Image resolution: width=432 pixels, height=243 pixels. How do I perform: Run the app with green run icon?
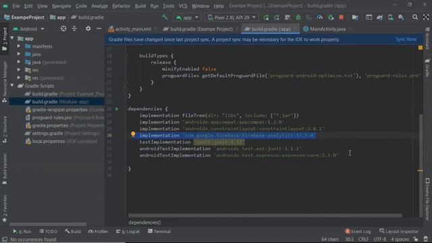click(x=266, y=18)
